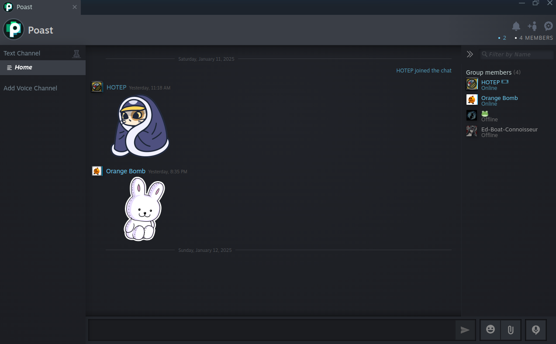Click the message text input box
556x344 pixels.
271,330
